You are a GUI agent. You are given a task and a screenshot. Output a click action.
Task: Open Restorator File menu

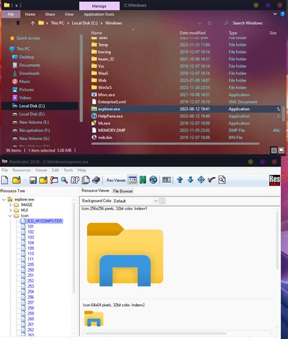[5, 170]
